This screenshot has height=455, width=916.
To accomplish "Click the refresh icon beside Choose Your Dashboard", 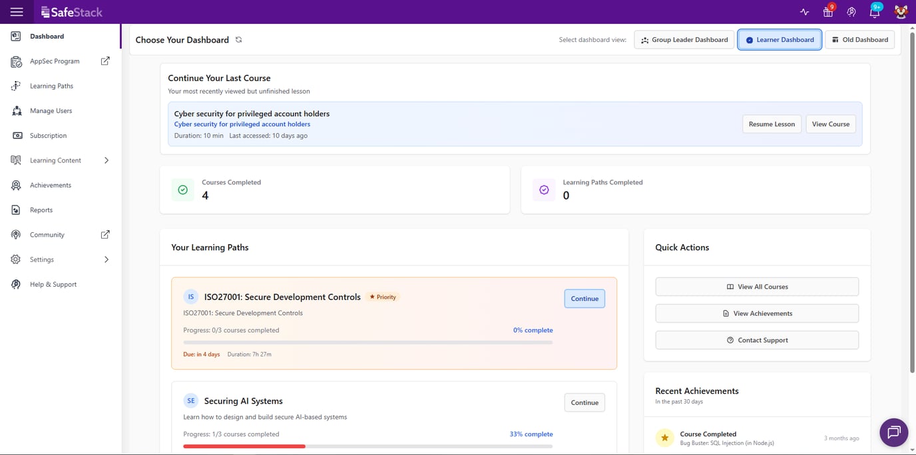I will pos(238,39).
